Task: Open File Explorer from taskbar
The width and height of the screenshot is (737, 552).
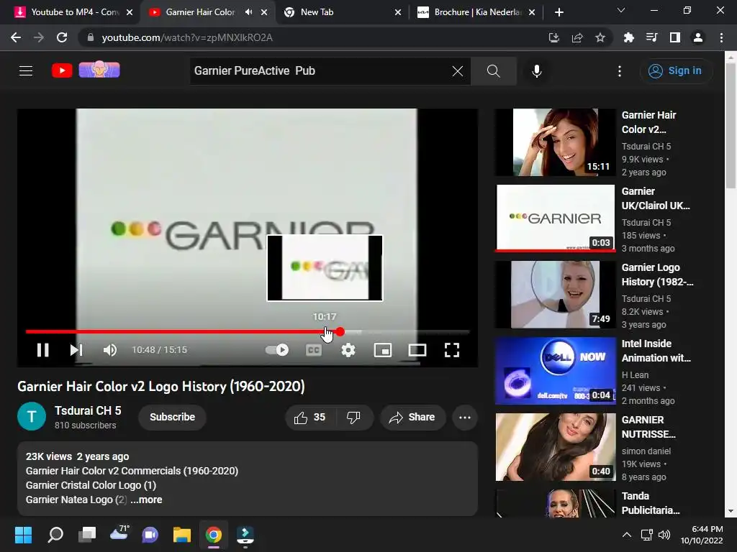Action: [181, 535]
